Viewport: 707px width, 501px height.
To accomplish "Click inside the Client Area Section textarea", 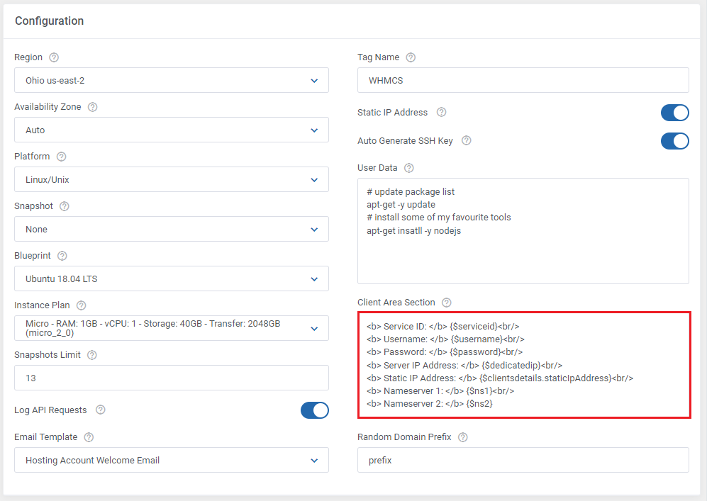I will click(x=524, y=365).
